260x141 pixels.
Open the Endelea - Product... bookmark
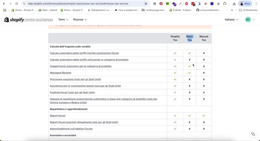[x=181, y=10]
